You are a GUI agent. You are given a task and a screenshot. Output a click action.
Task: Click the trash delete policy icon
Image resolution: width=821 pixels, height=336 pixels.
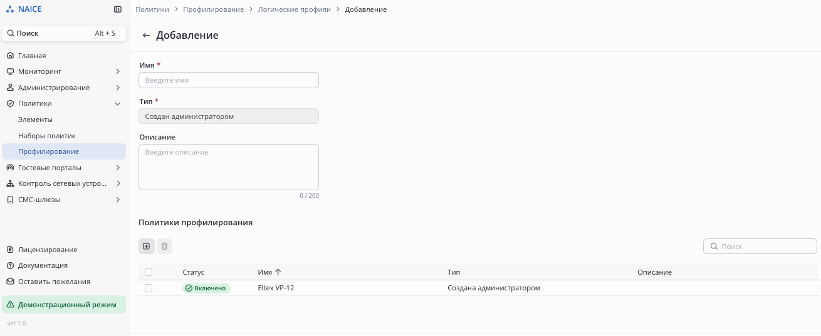point(164,247)
